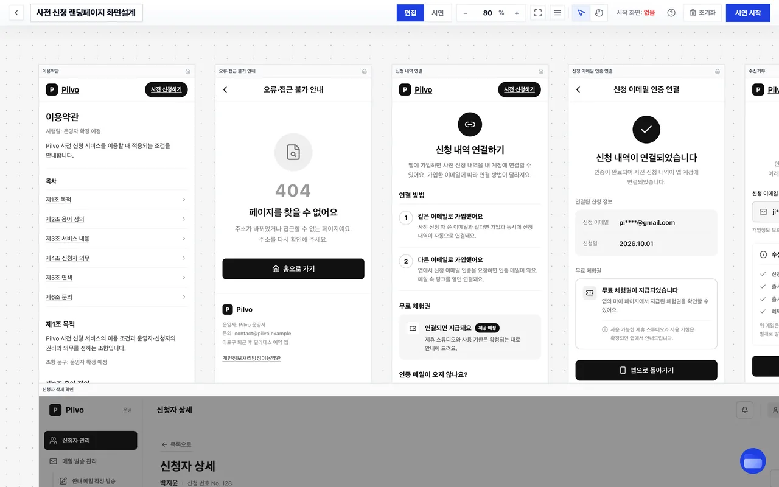Switch to the 편집 mode tab
This screenshot has width=779, height=487.
click(x=410, y=13)
